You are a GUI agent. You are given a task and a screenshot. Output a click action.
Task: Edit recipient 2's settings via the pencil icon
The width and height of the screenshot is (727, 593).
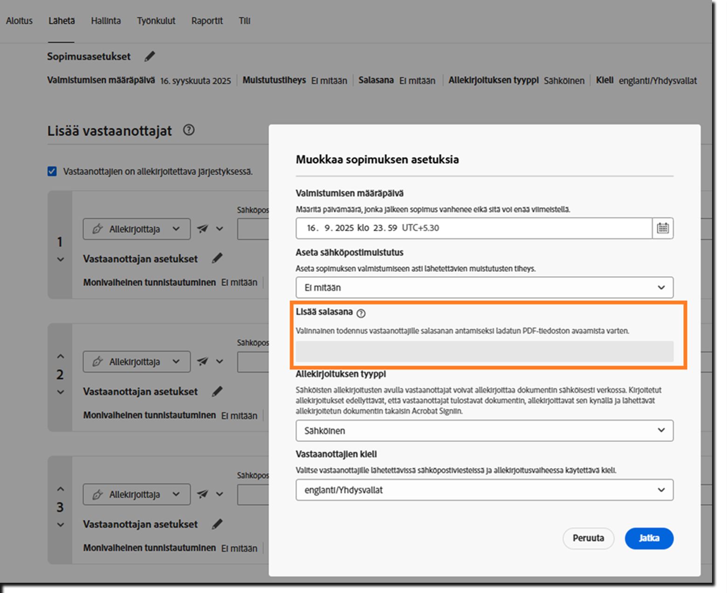(217, 391)
